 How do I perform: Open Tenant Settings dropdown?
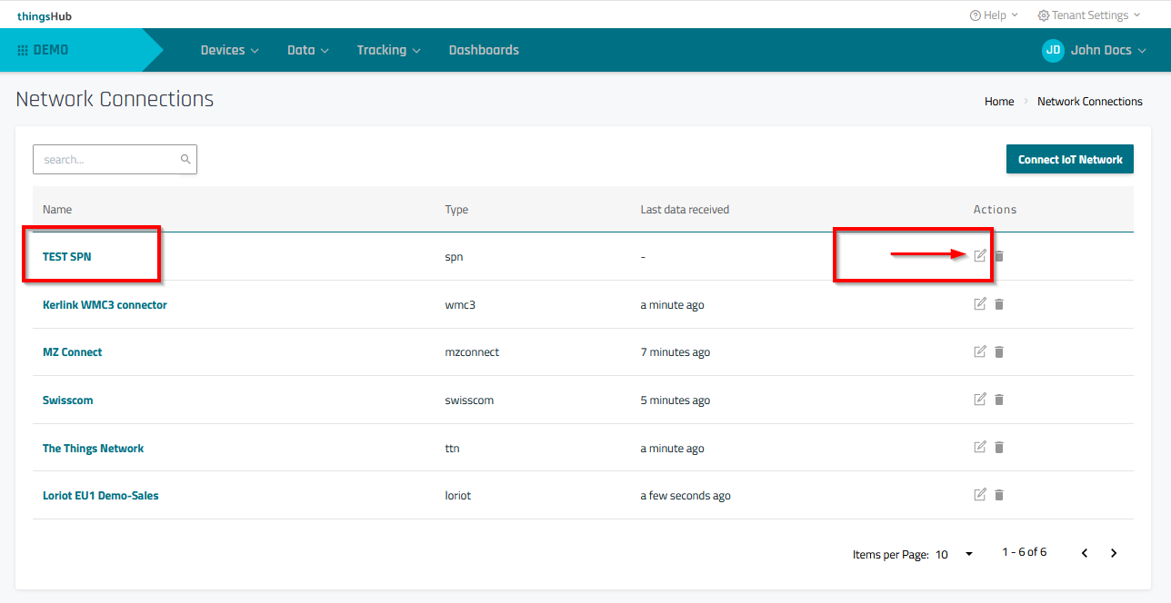pyautogui.click(x=1089, y=15)
